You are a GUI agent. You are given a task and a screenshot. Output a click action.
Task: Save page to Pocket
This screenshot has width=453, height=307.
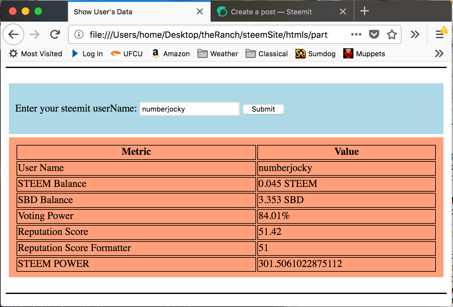pyautogui.click(x=374, y=34)
